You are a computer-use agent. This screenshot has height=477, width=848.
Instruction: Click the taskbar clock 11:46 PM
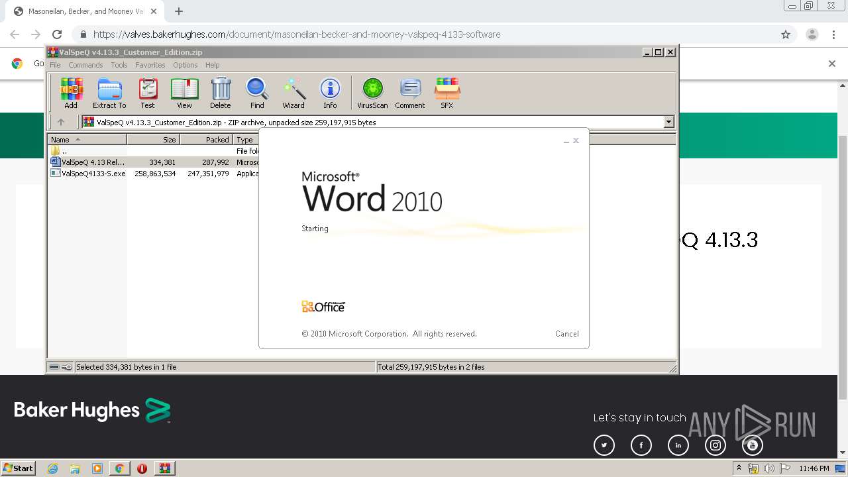coord(814,468)
